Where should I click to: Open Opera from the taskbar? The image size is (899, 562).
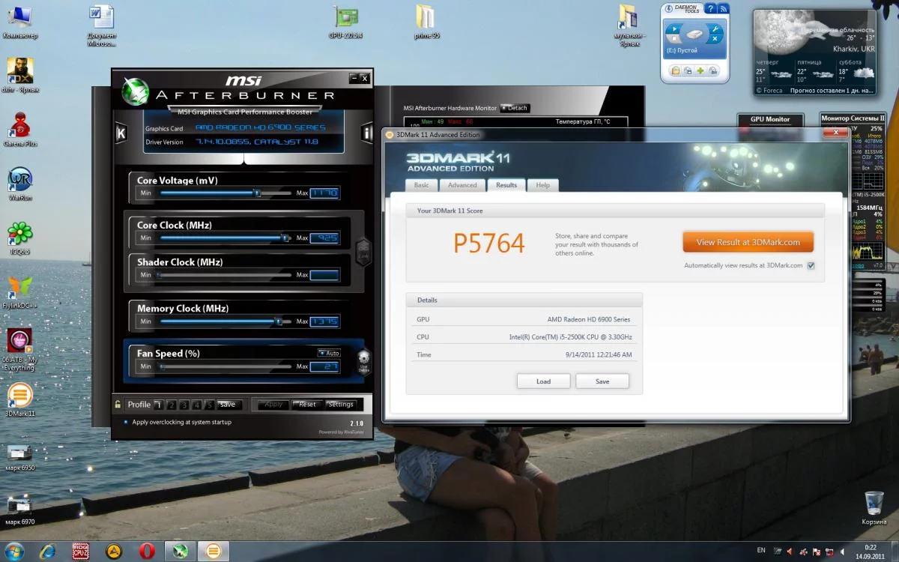147,552
